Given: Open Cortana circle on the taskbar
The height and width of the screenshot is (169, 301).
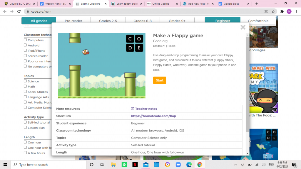Looking at the screenshot, I should [x=92, y=165].
